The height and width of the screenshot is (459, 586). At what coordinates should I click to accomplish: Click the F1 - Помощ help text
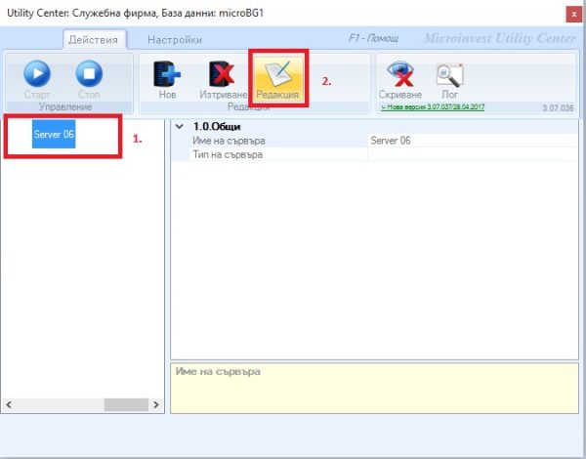373,38
